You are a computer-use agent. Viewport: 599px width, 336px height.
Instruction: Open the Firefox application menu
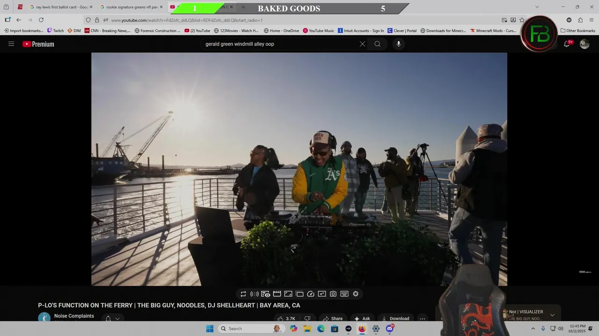pyautogui.click(x=592, y=20)
